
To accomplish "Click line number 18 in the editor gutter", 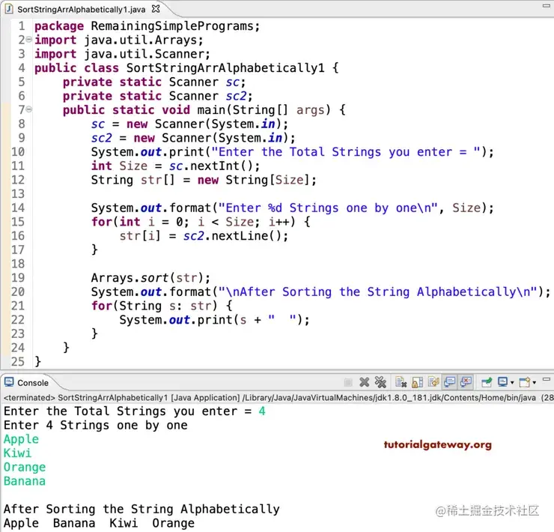I will (18, 264).
